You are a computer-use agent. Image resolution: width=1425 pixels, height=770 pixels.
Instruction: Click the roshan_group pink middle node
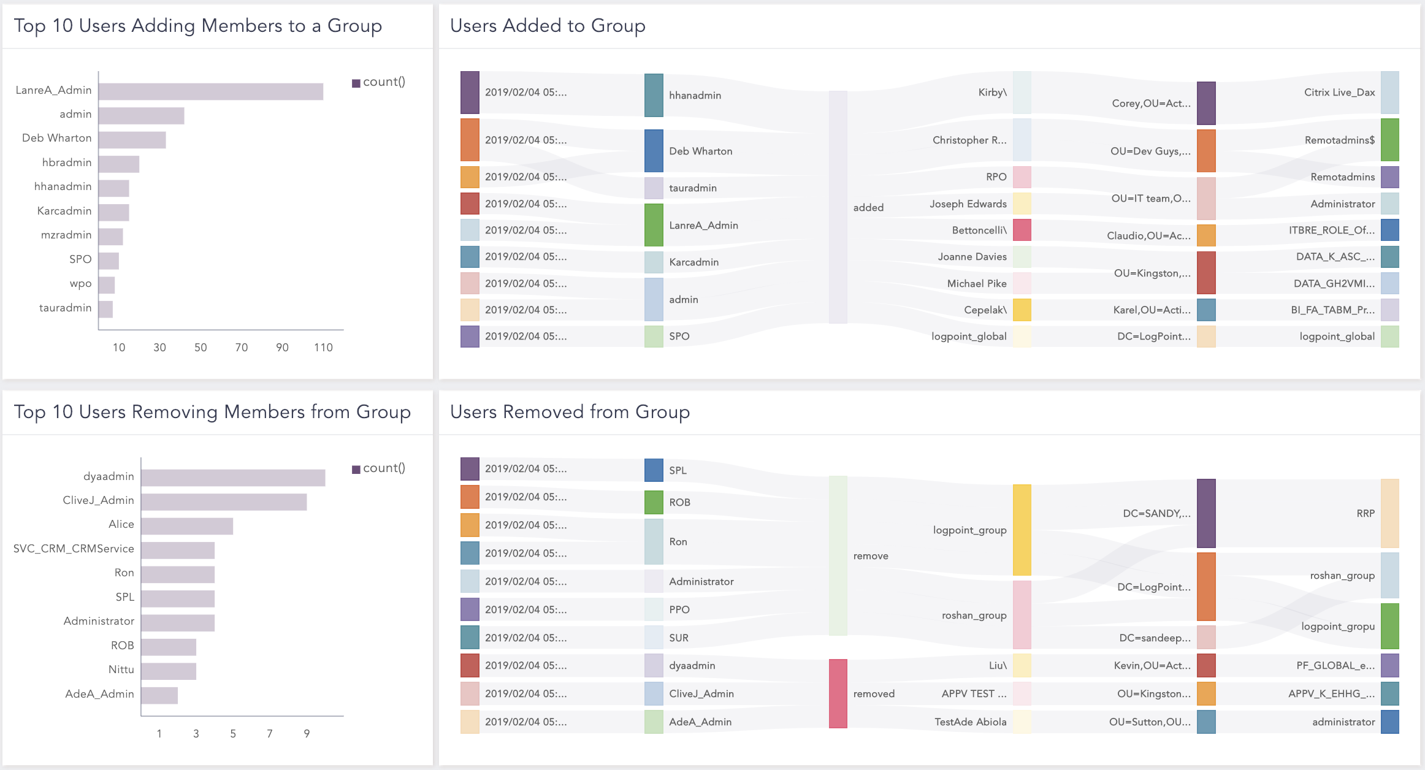[x=1022, y=615]
